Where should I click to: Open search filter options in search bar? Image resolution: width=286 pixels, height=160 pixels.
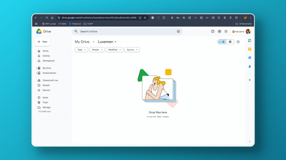coord(178,31)
